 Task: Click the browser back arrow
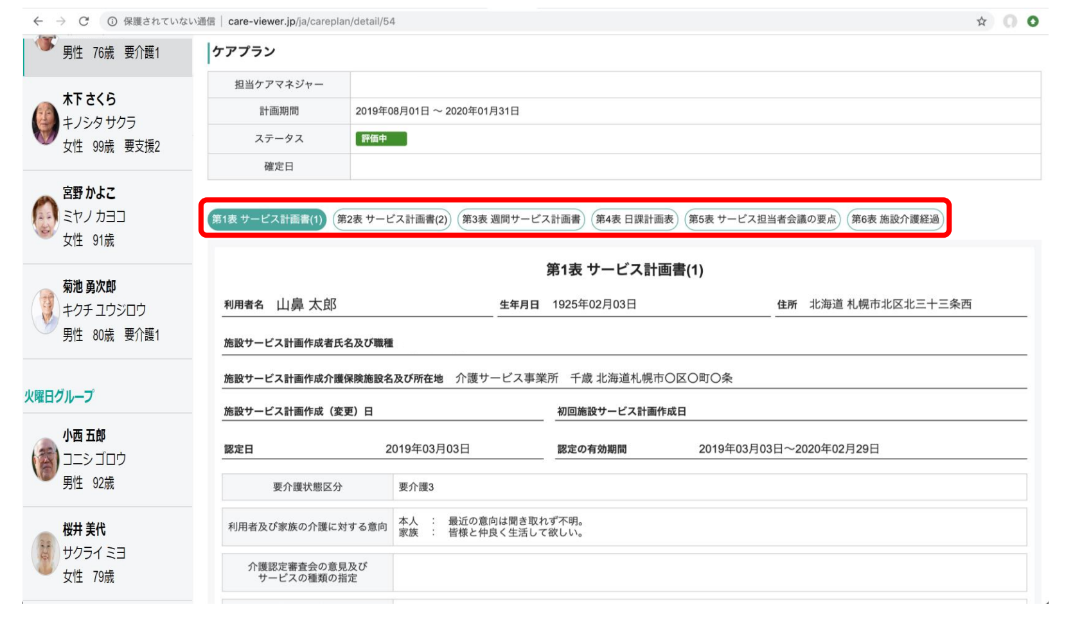click(38, 21)
